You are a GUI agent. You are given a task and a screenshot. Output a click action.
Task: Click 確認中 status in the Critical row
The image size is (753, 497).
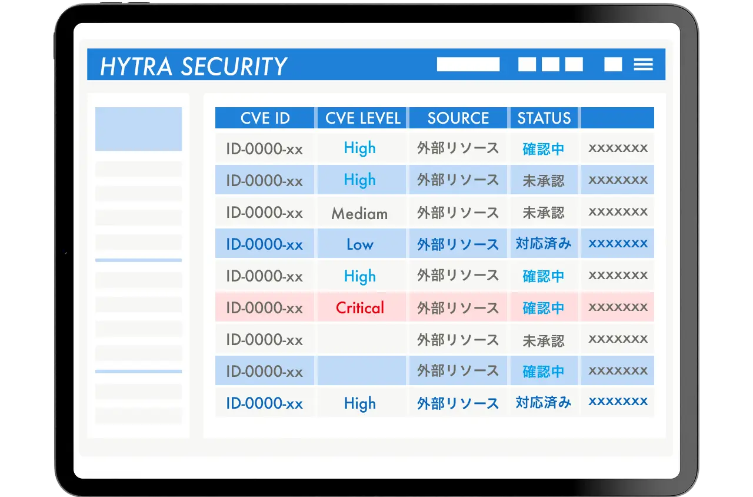pyautogui.click(x=544, y=307)
